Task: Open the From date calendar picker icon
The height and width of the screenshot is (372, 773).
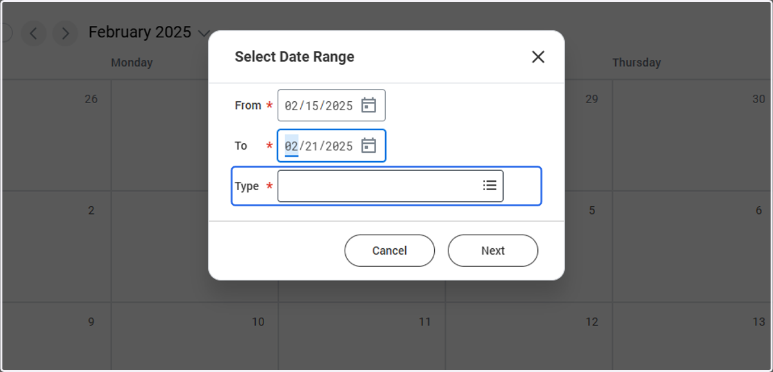Action: 368,105
